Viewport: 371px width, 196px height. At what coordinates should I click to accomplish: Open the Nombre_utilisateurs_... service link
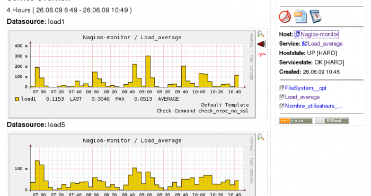click(x=314, y=106)
